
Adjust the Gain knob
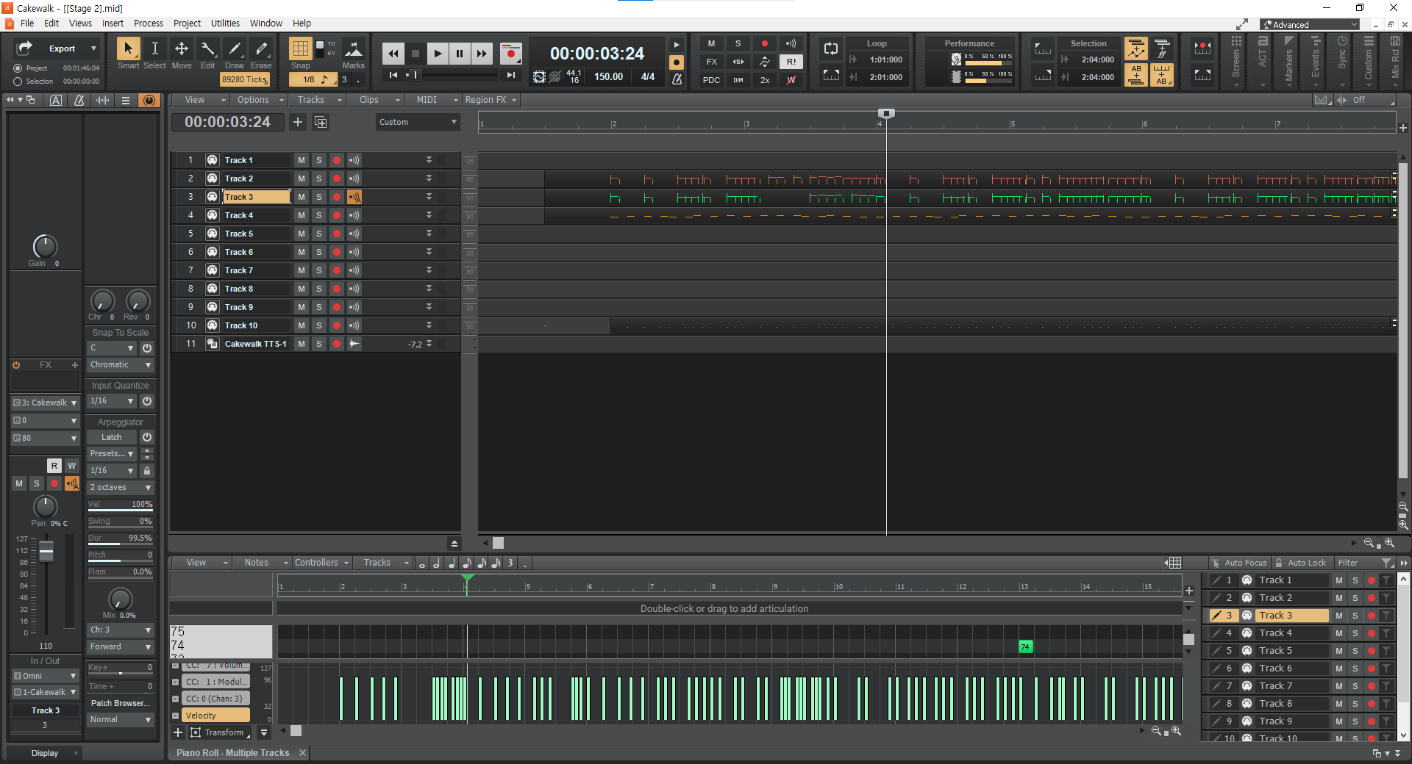point(45,247)
